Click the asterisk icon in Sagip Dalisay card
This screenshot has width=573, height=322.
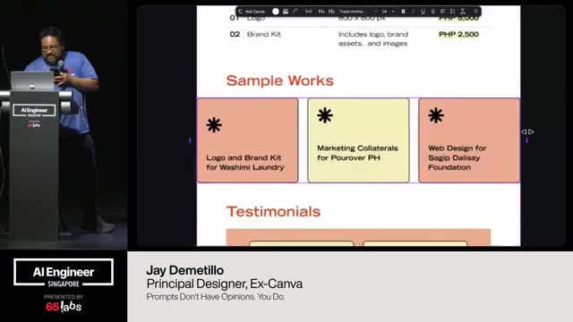[436, 115]
